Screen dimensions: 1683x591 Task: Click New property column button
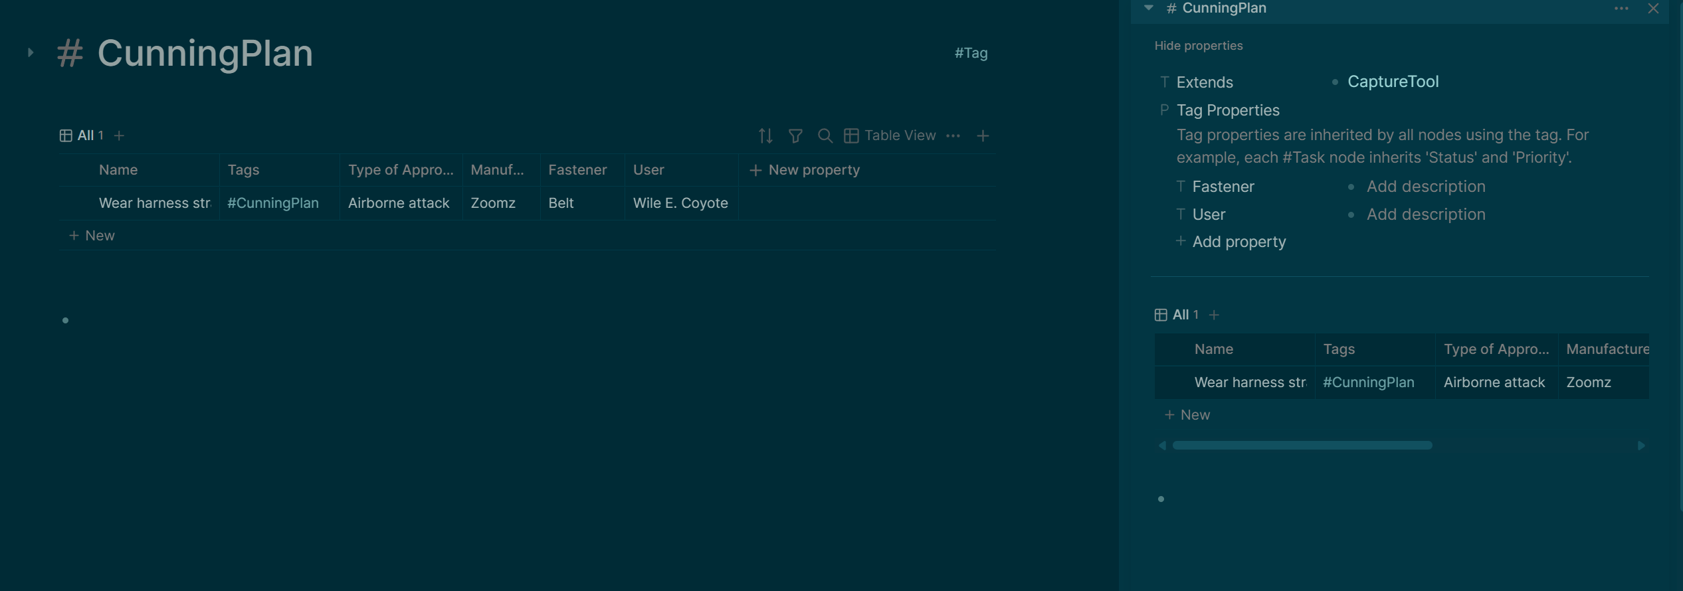tap(805, 171)
